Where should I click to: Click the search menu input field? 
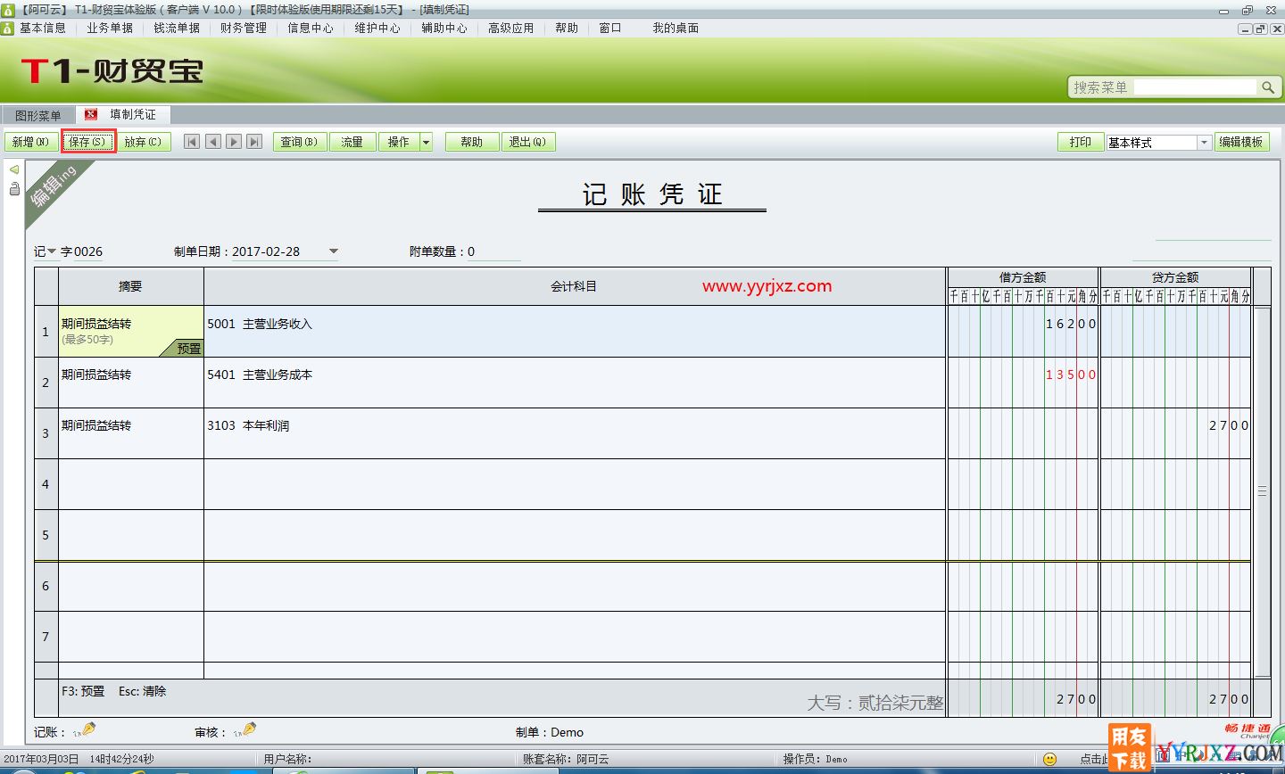(1196, 87)
